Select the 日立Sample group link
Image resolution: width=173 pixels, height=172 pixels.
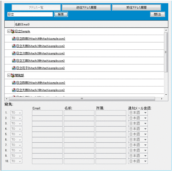tap(22, 31)
